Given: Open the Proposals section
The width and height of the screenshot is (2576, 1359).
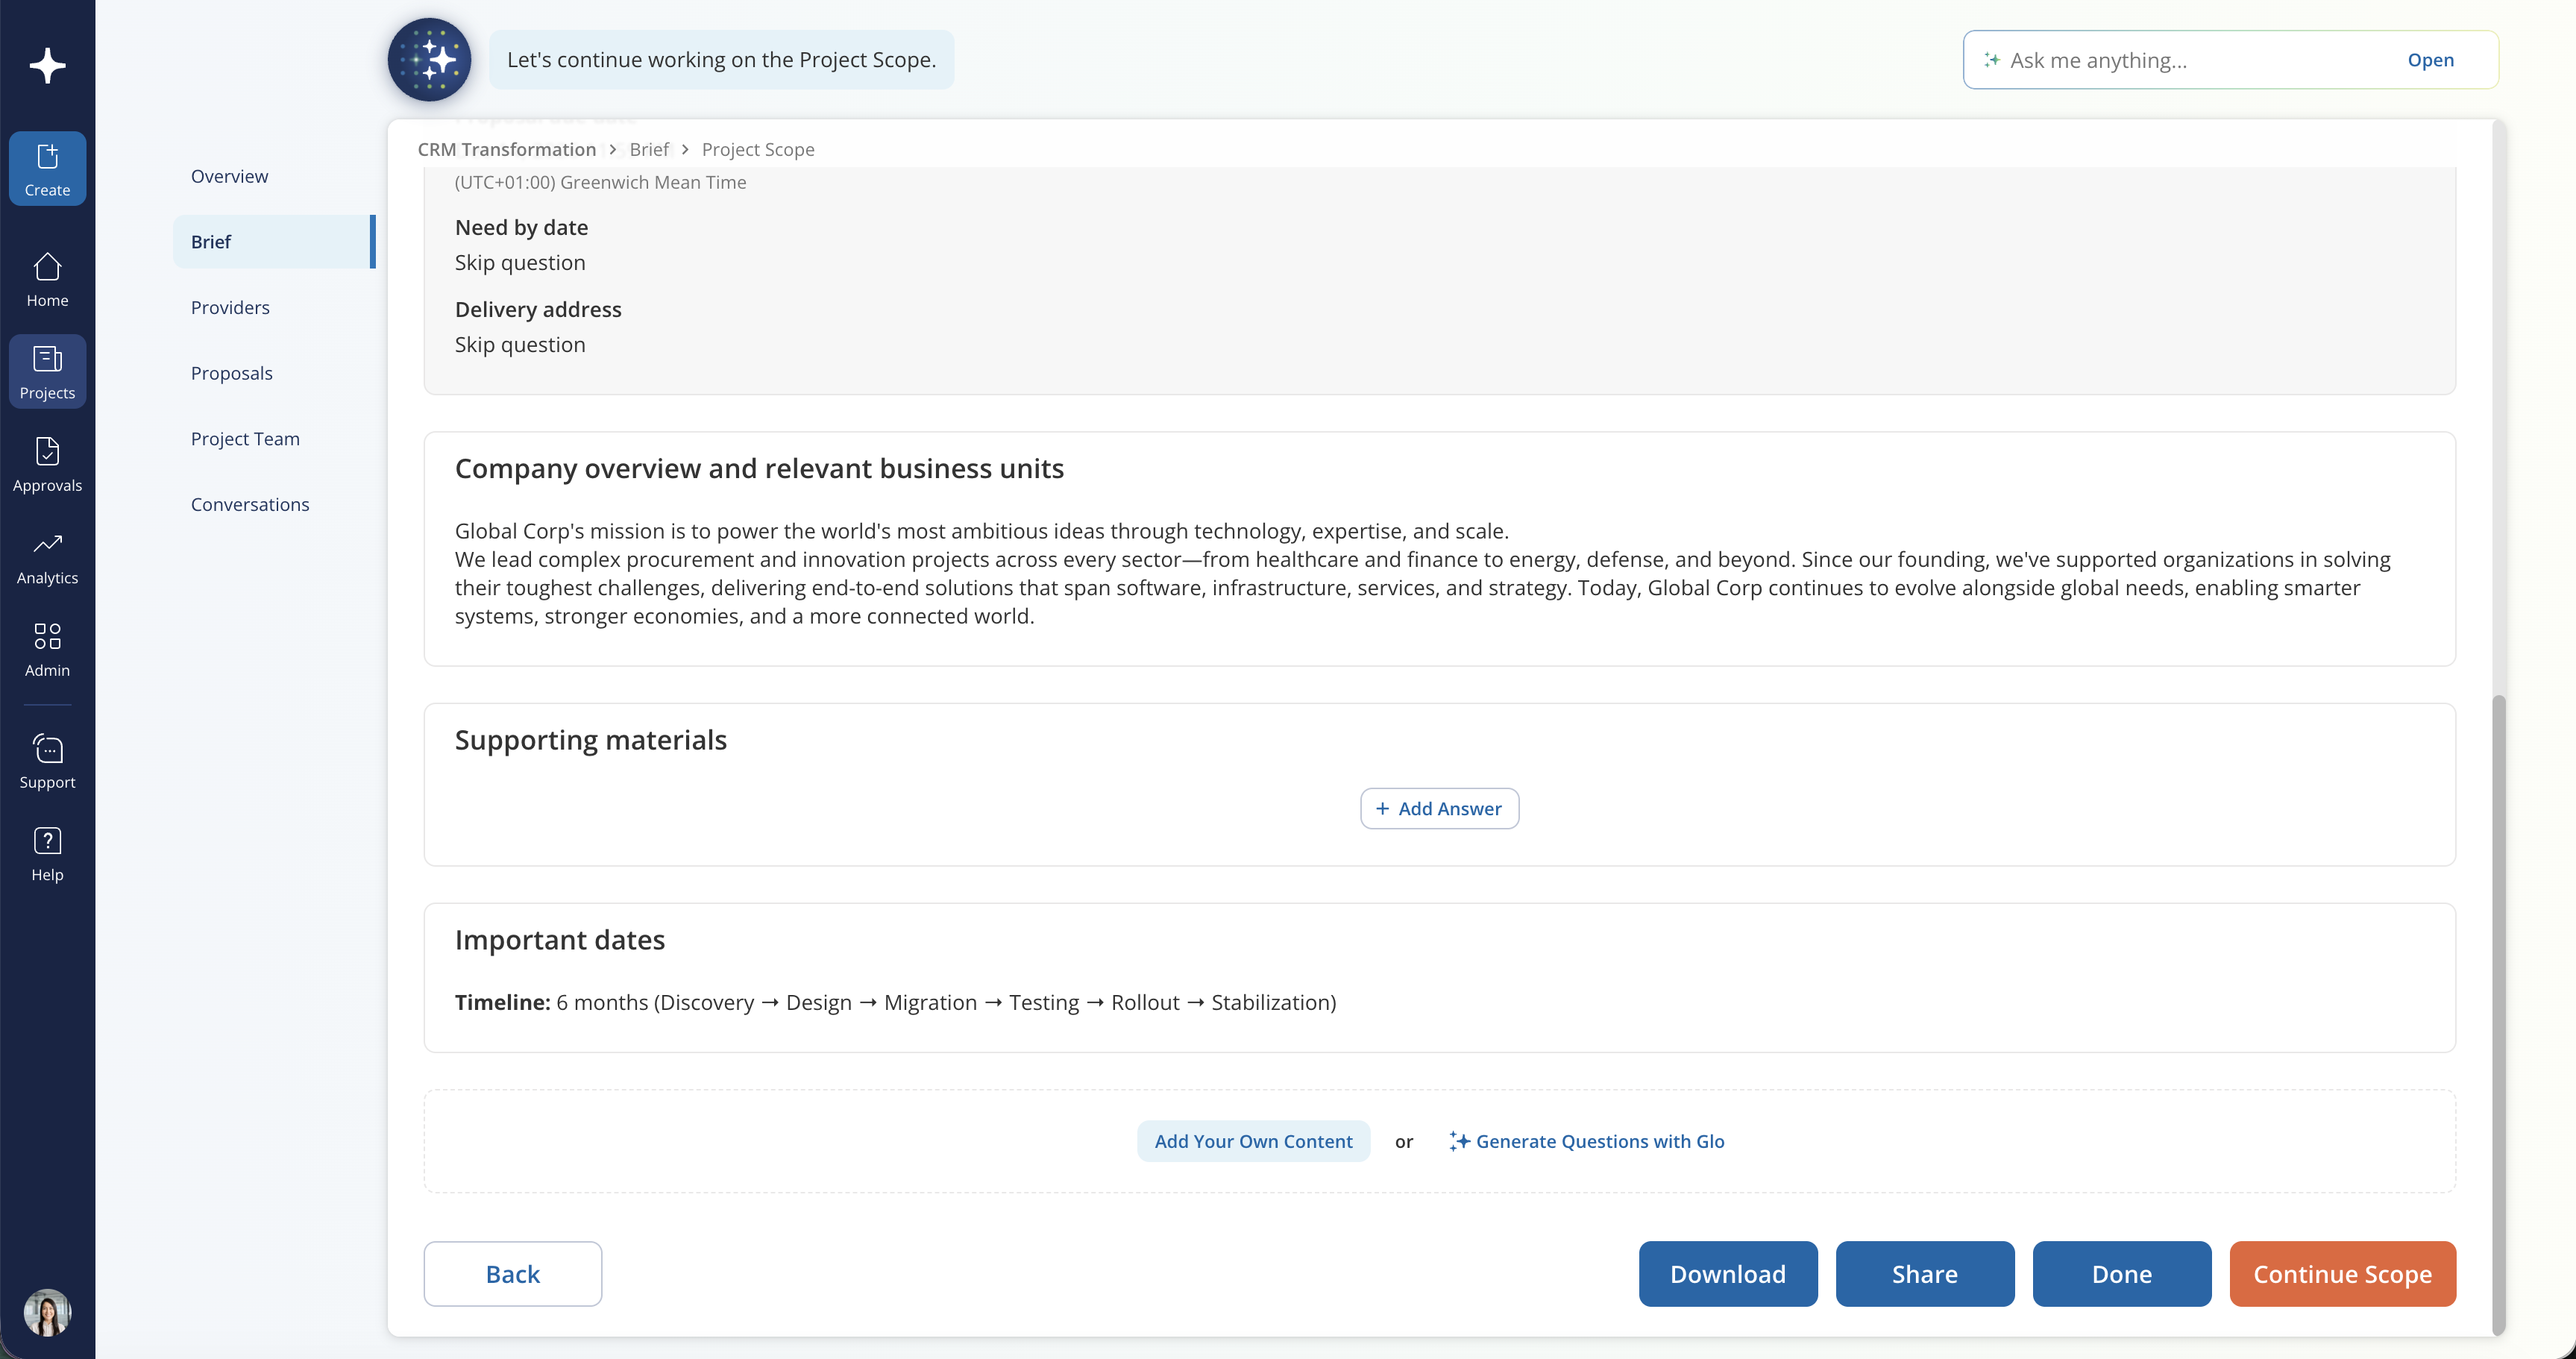Looking at the screenshot, I should coord(231,373).
